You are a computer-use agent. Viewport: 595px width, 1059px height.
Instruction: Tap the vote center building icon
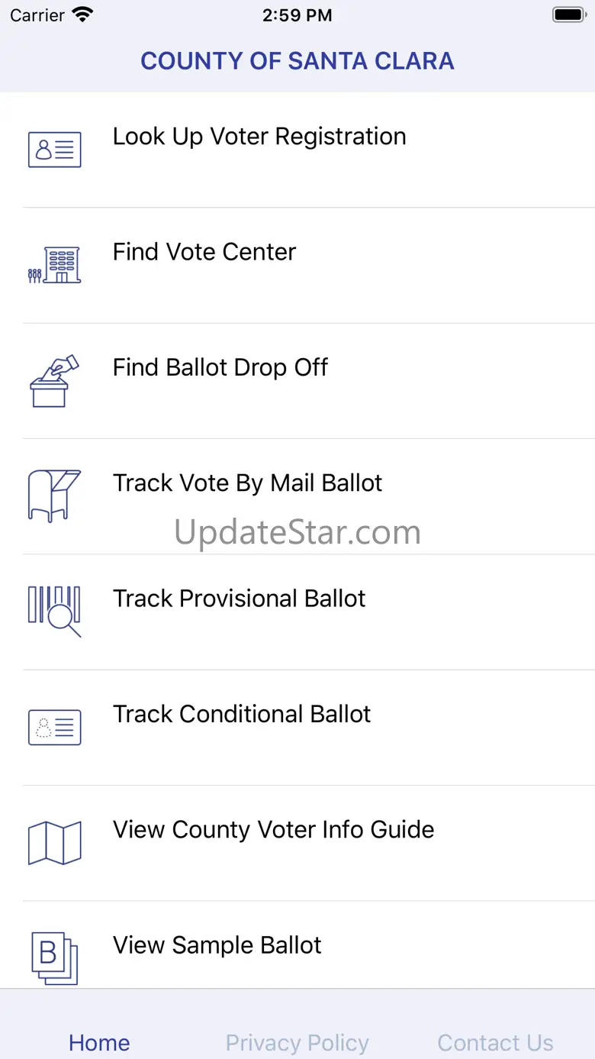[55, 265]
